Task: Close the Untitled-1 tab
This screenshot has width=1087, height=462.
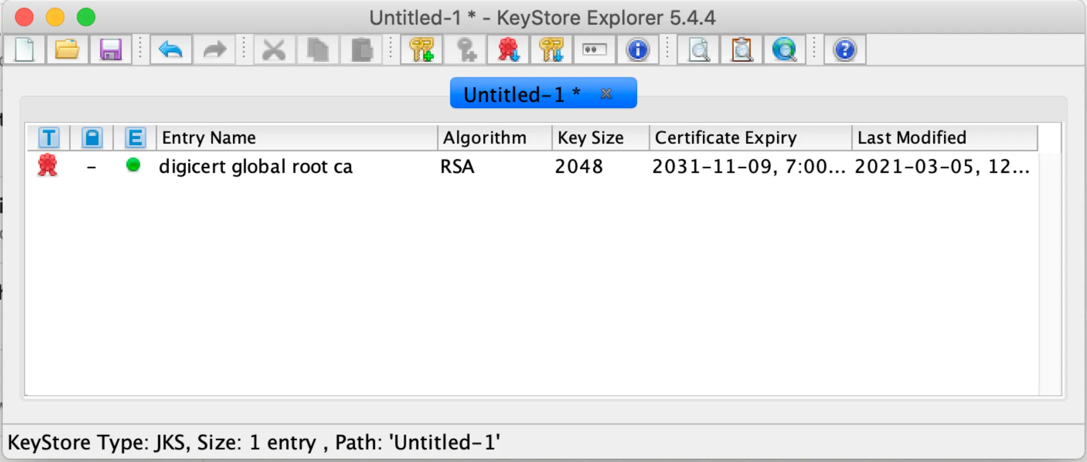Action: (606, 94)
